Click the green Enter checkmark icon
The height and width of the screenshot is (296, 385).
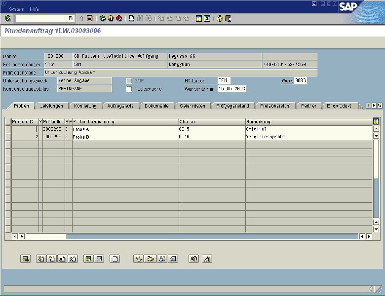tap(7, 18)
